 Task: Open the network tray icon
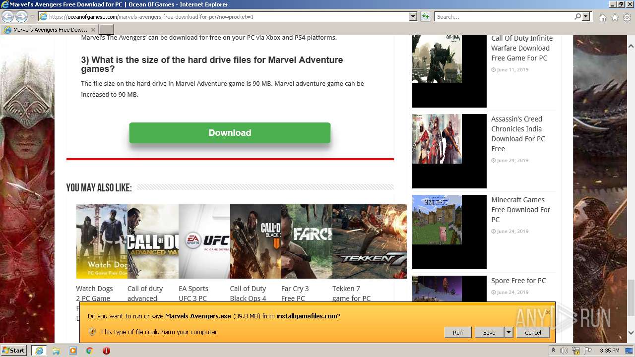pos(576,351)
